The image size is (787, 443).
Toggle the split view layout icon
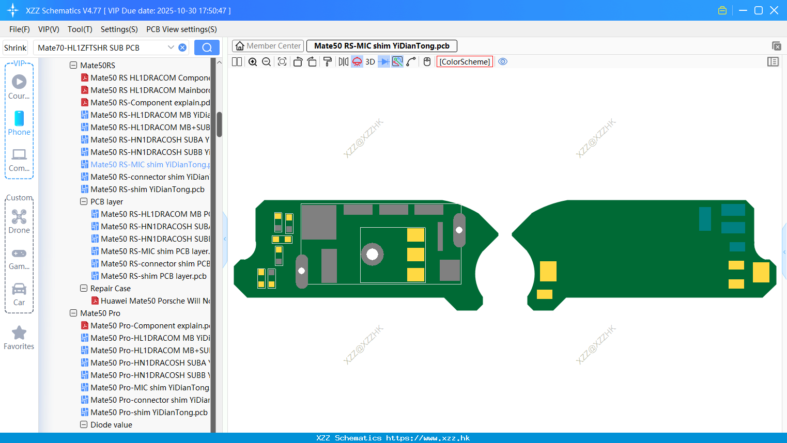(x=237, y=61)
